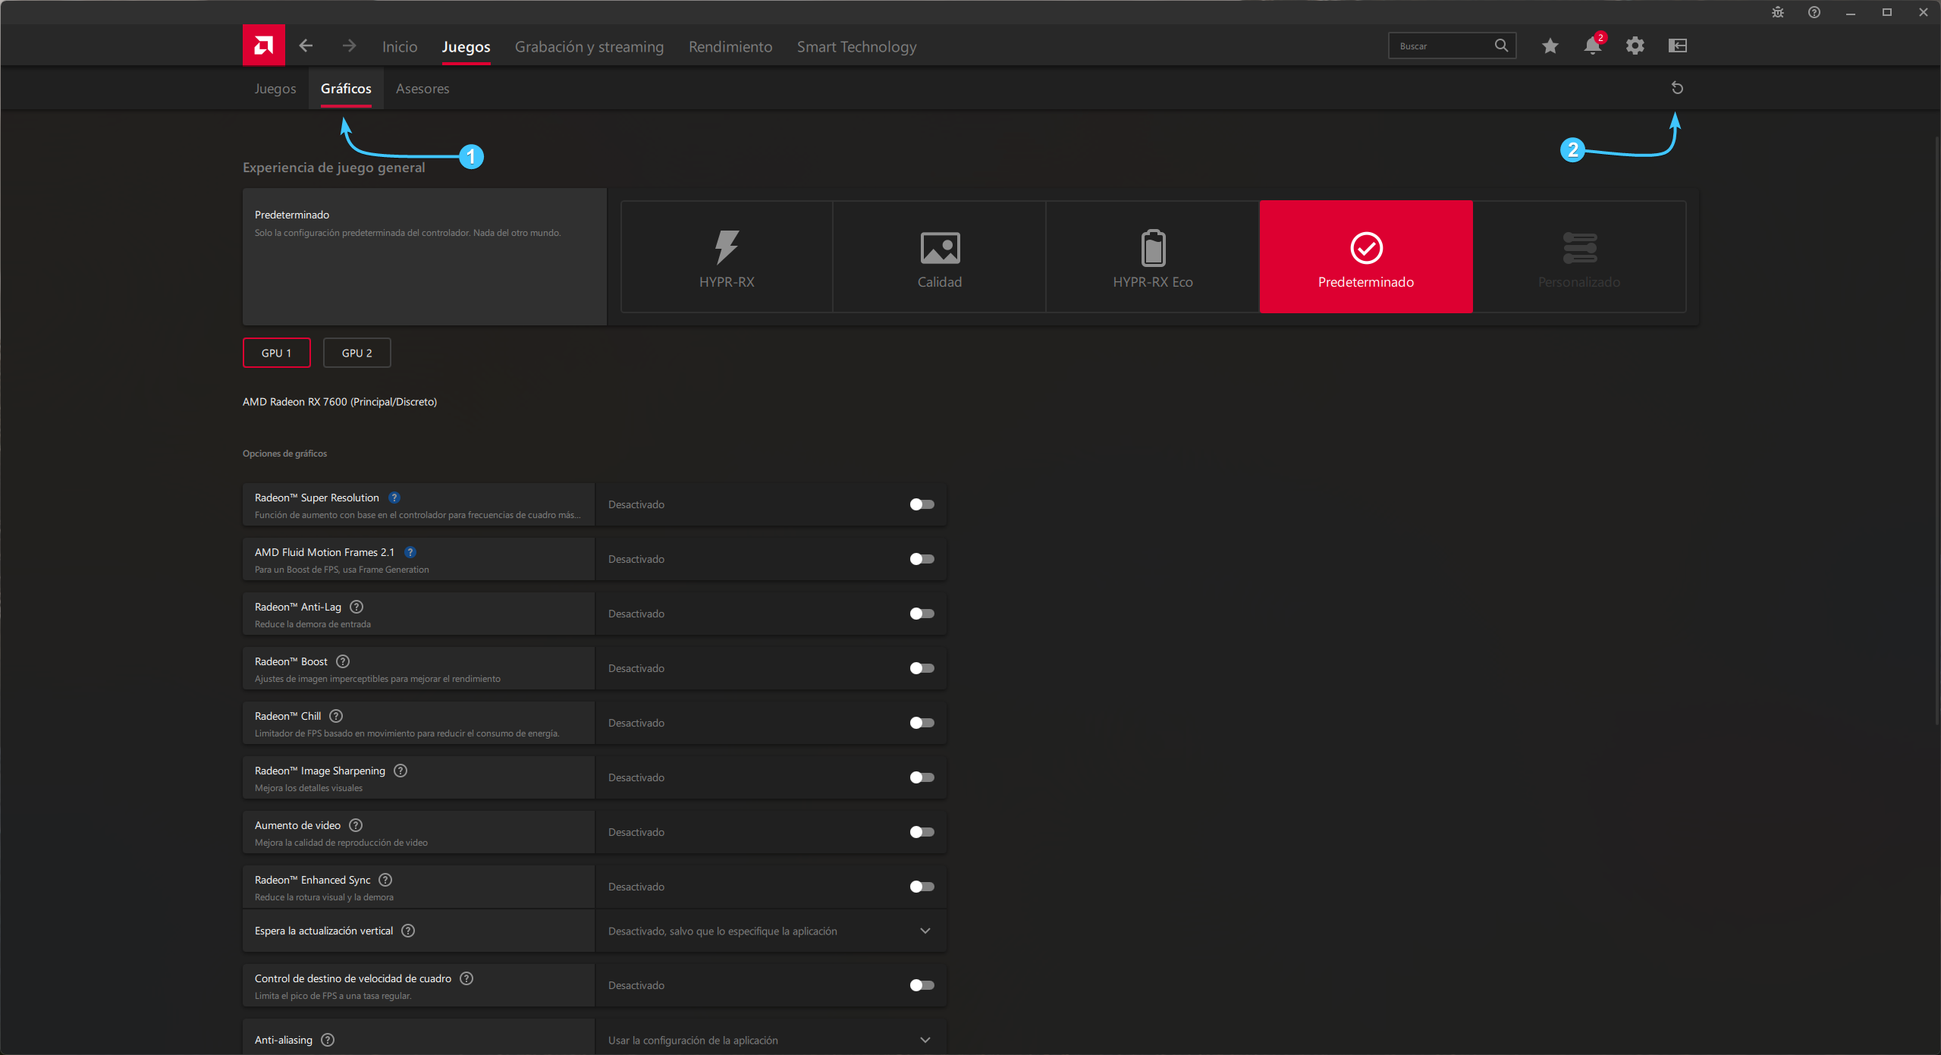Screen dimensions: 1941x1055
Task: Open notifications bell icon
Action: click(1593, 46)
